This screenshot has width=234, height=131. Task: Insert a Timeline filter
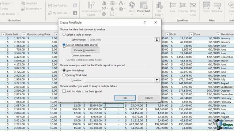pyautogui.click(x=217, y=7)
